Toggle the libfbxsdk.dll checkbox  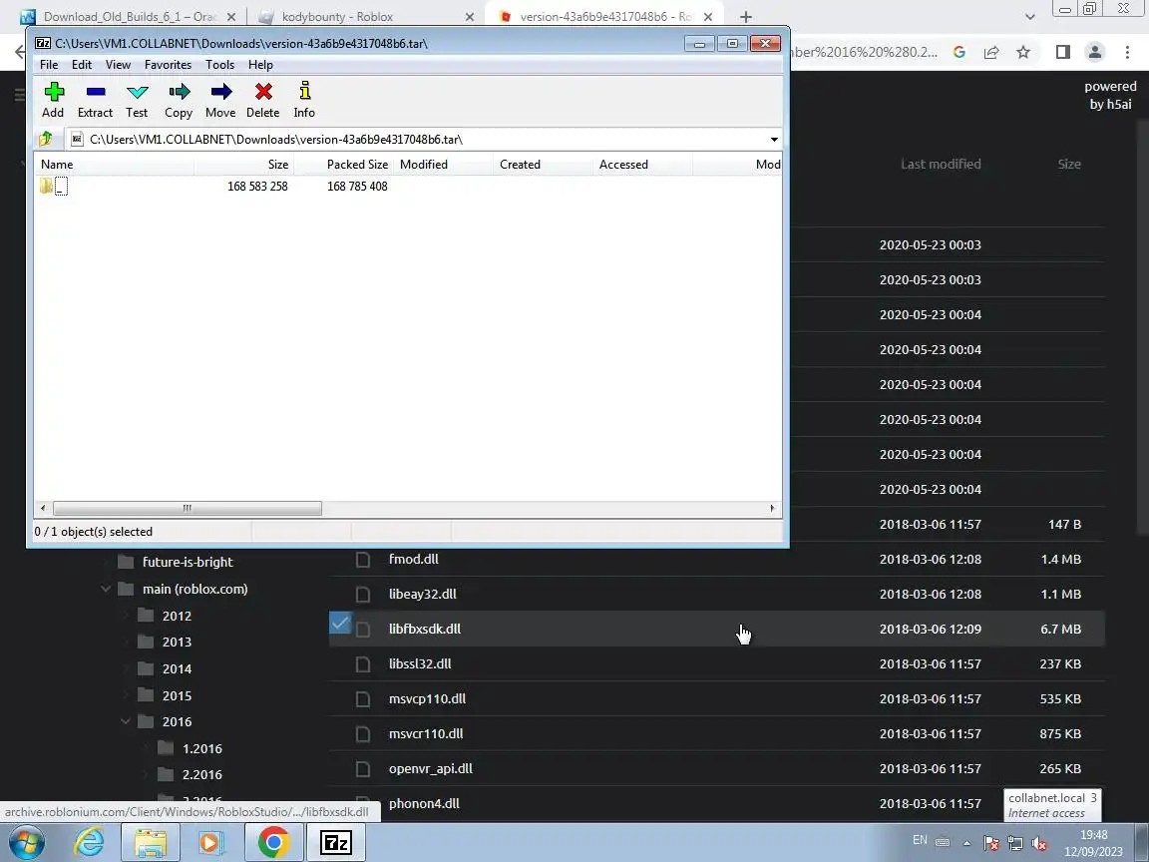pyautogui.click(x=363, y=630)
